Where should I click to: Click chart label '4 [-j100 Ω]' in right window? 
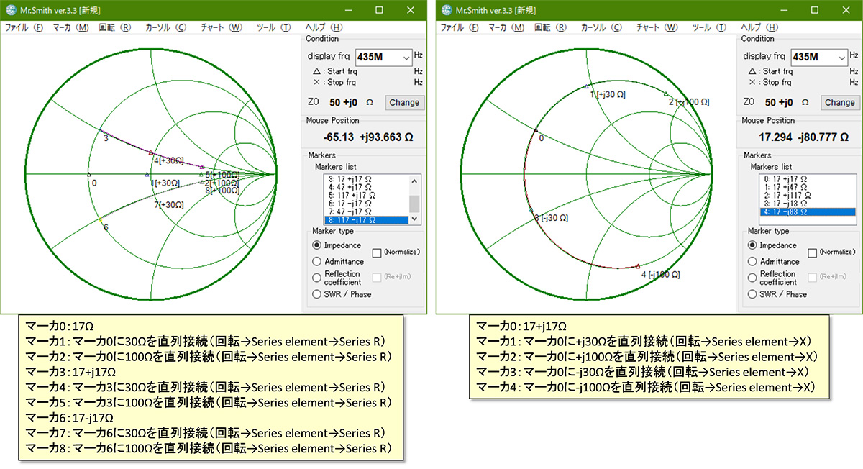click(x=660, y=274)
